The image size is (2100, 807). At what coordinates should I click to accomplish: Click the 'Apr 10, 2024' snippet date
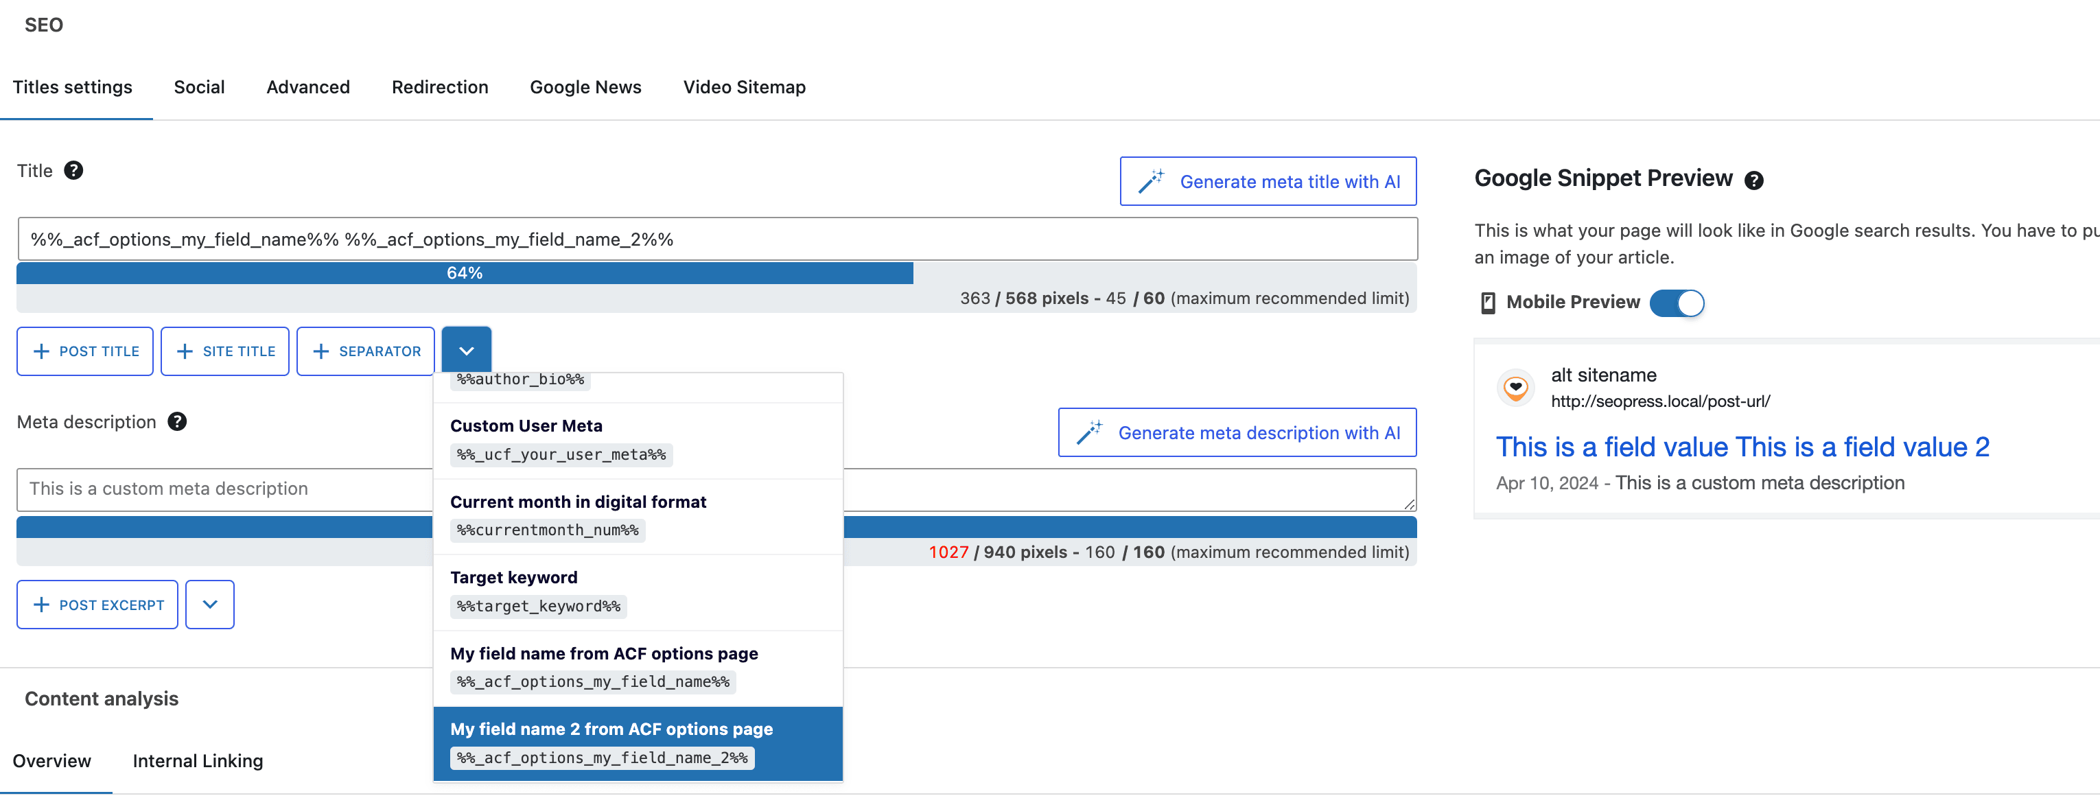tap(1546, 483)
